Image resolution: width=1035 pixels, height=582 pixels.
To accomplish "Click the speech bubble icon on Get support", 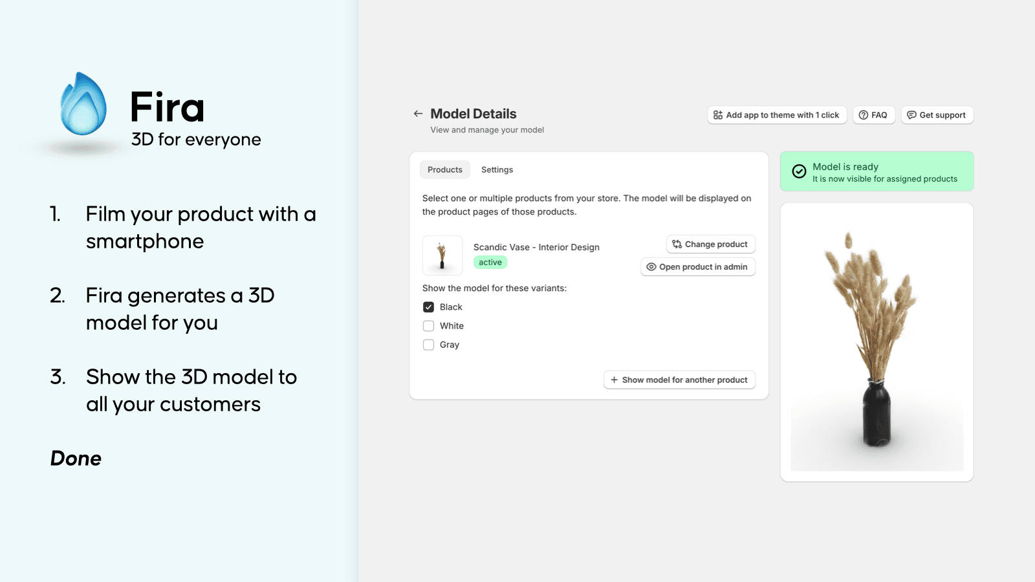I will coord(912,114).
